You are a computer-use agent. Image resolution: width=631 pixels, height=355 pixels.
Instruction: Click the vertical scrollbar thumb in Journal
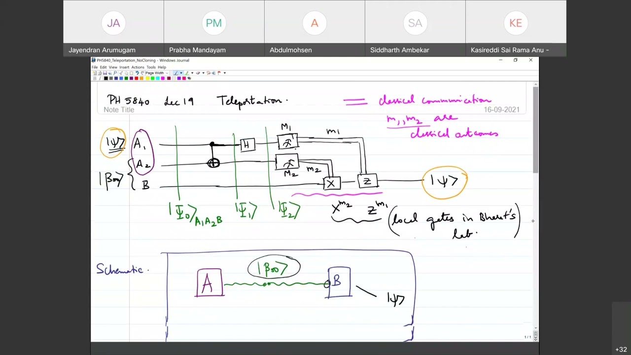click(536, 130)
